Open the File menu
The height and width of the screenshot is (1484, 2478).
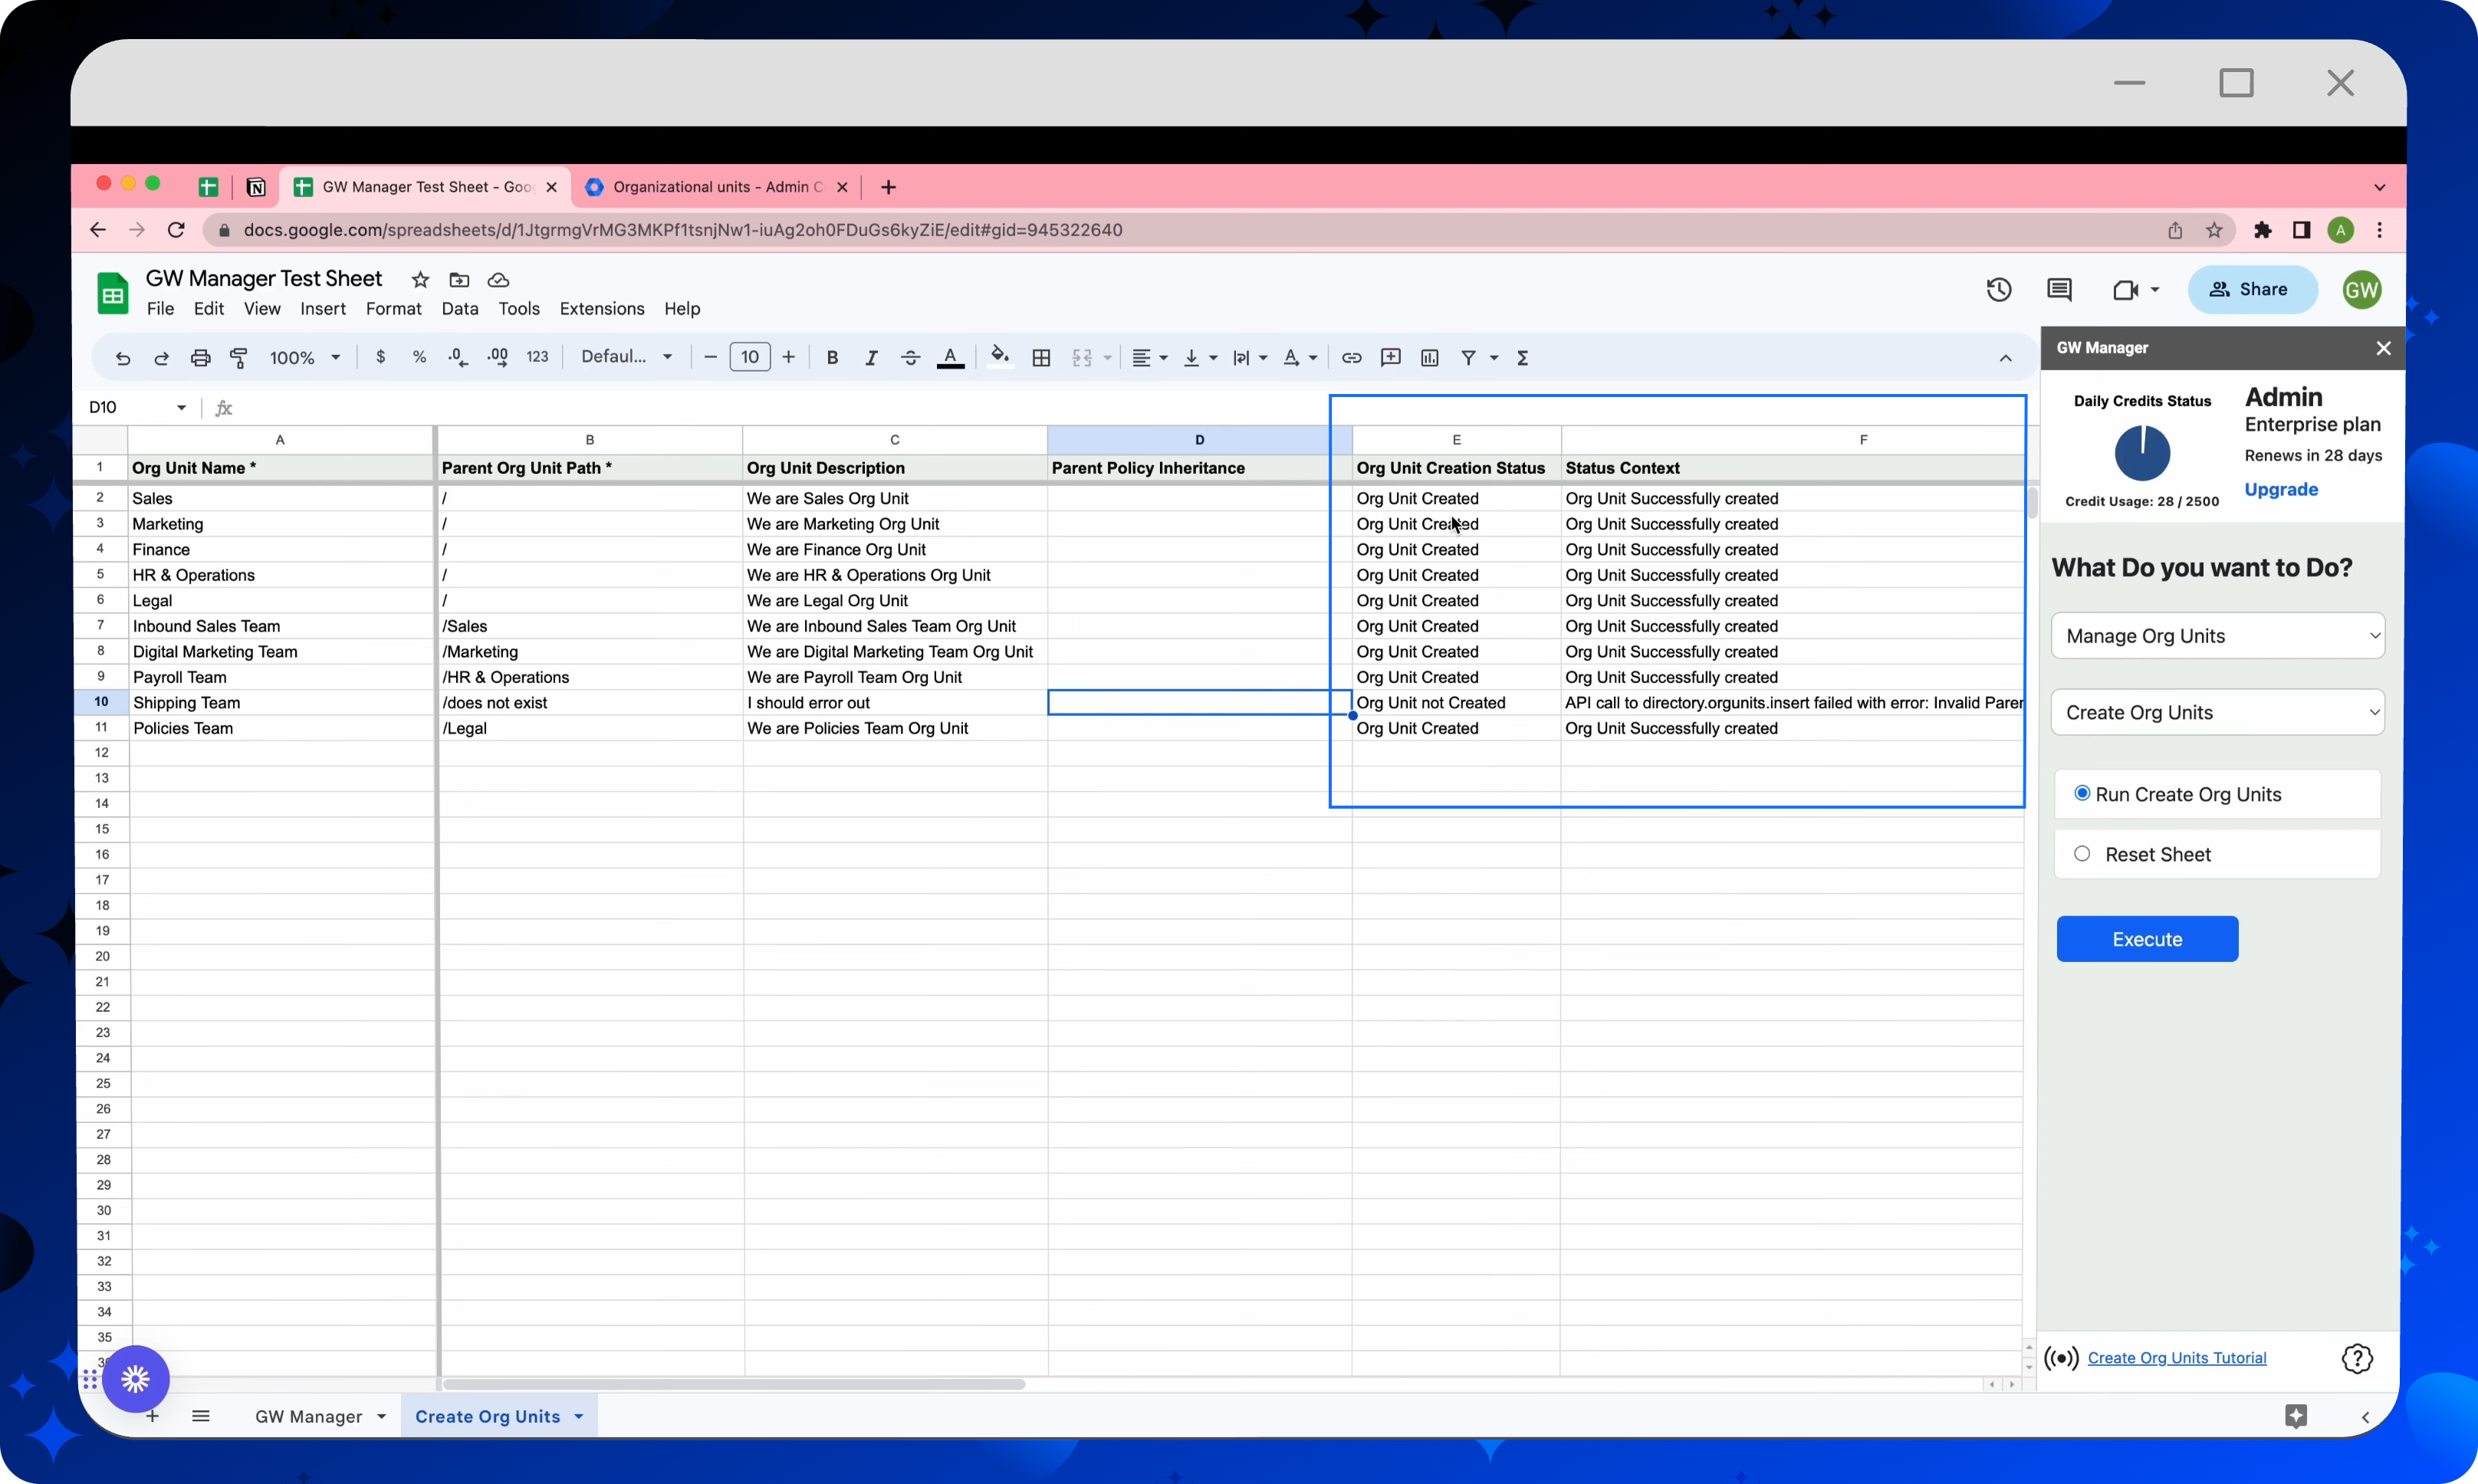click(x=160, y=309)
